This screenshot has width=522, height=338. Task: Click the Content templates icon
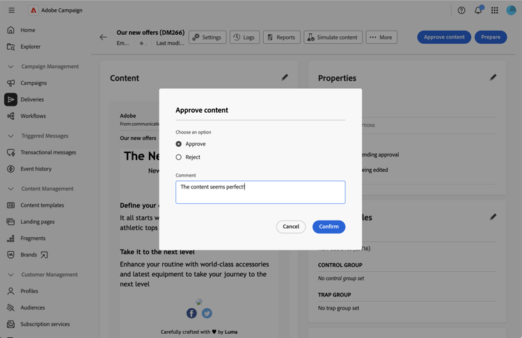pos(10,205)
